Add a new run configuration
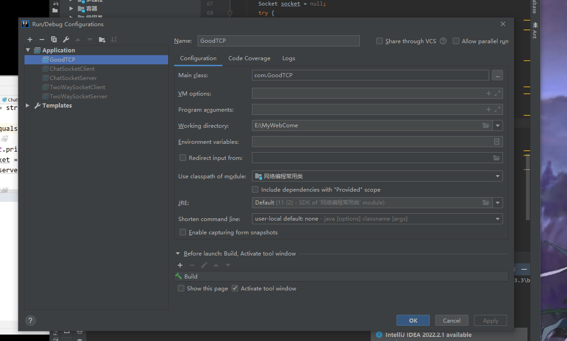 click(30, 40)
